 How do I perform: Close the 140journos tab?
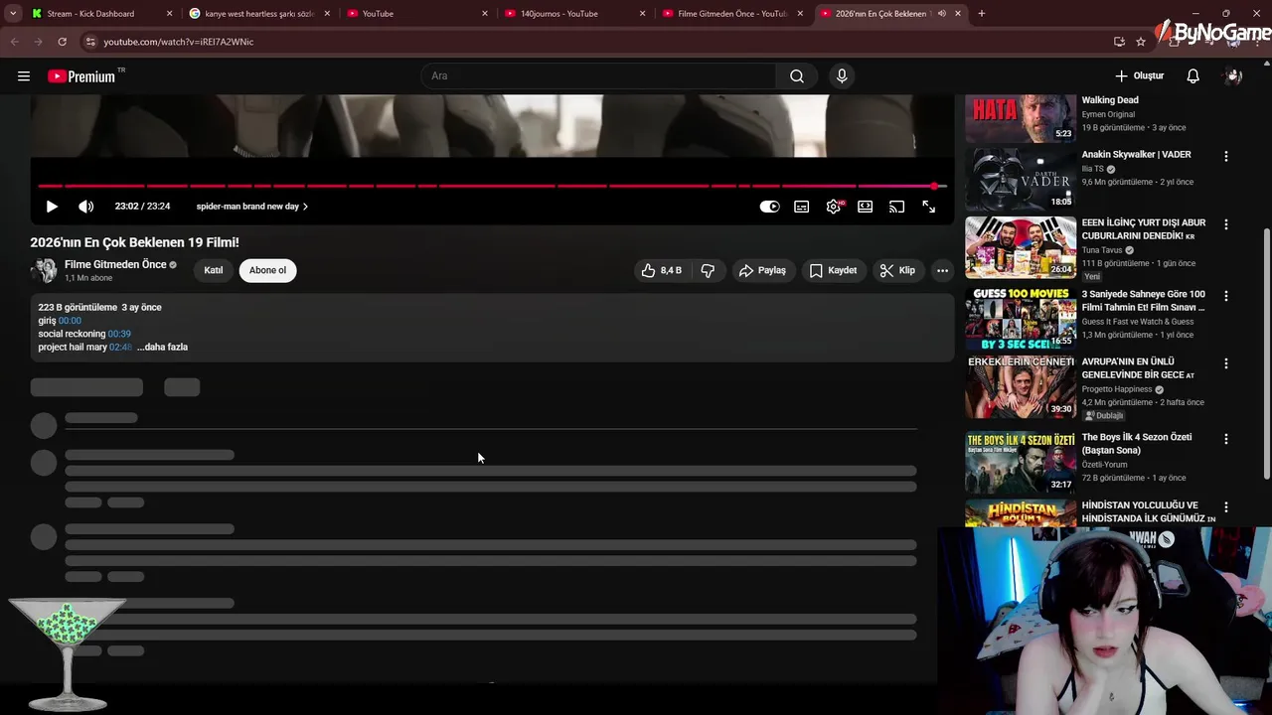point(643,14)
